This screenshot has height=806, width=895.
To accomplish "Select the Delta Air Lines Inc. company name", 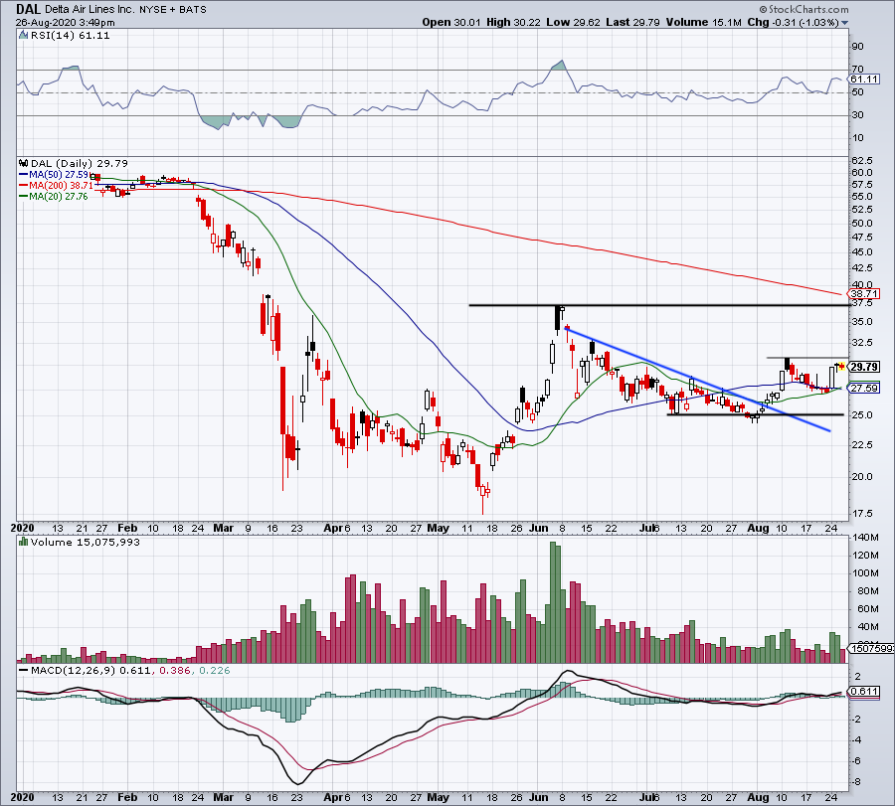I will 90,10.
